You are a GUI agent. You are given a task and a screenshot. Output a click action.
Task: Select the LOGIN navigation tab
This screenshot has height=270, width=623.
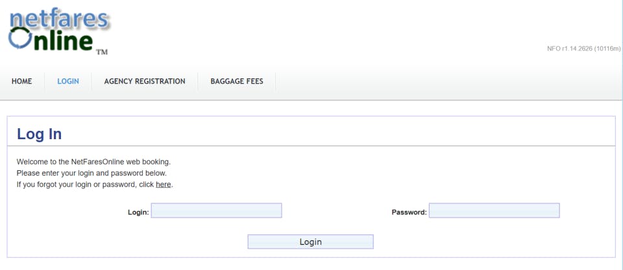(68, 82)
